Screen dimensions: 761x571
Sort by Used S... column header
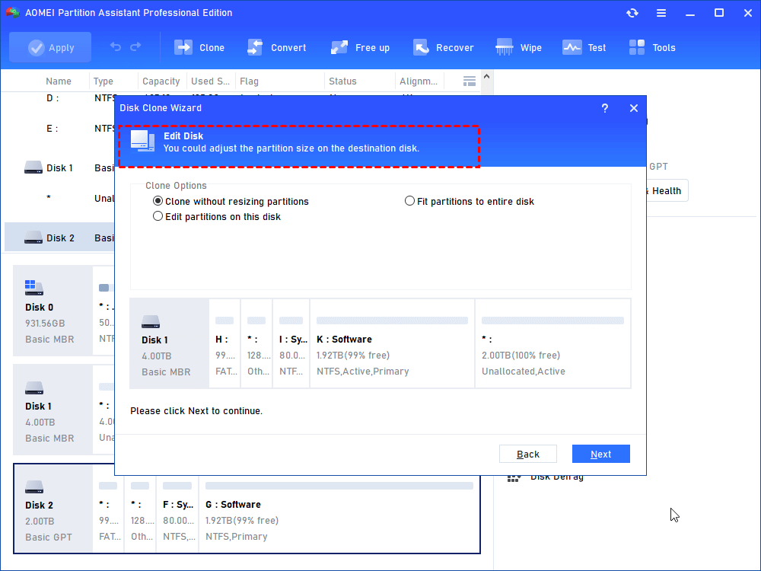[x=210, y=81]
